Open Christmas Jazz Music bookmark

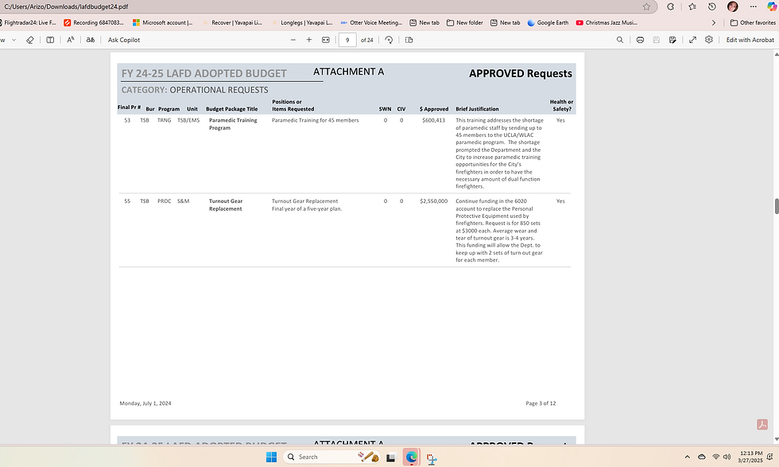[x=607, y=22]
